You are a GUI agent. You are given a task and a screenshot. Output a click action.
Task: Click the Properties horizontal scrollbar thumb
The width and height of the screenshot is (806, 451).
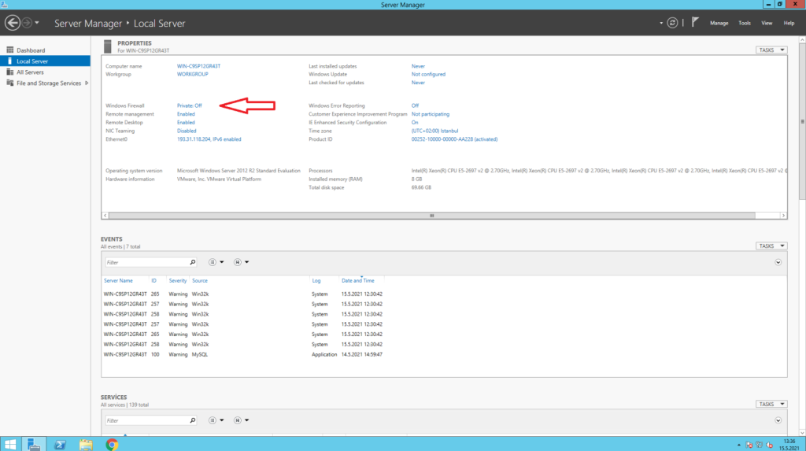click(x=432, y=216)
